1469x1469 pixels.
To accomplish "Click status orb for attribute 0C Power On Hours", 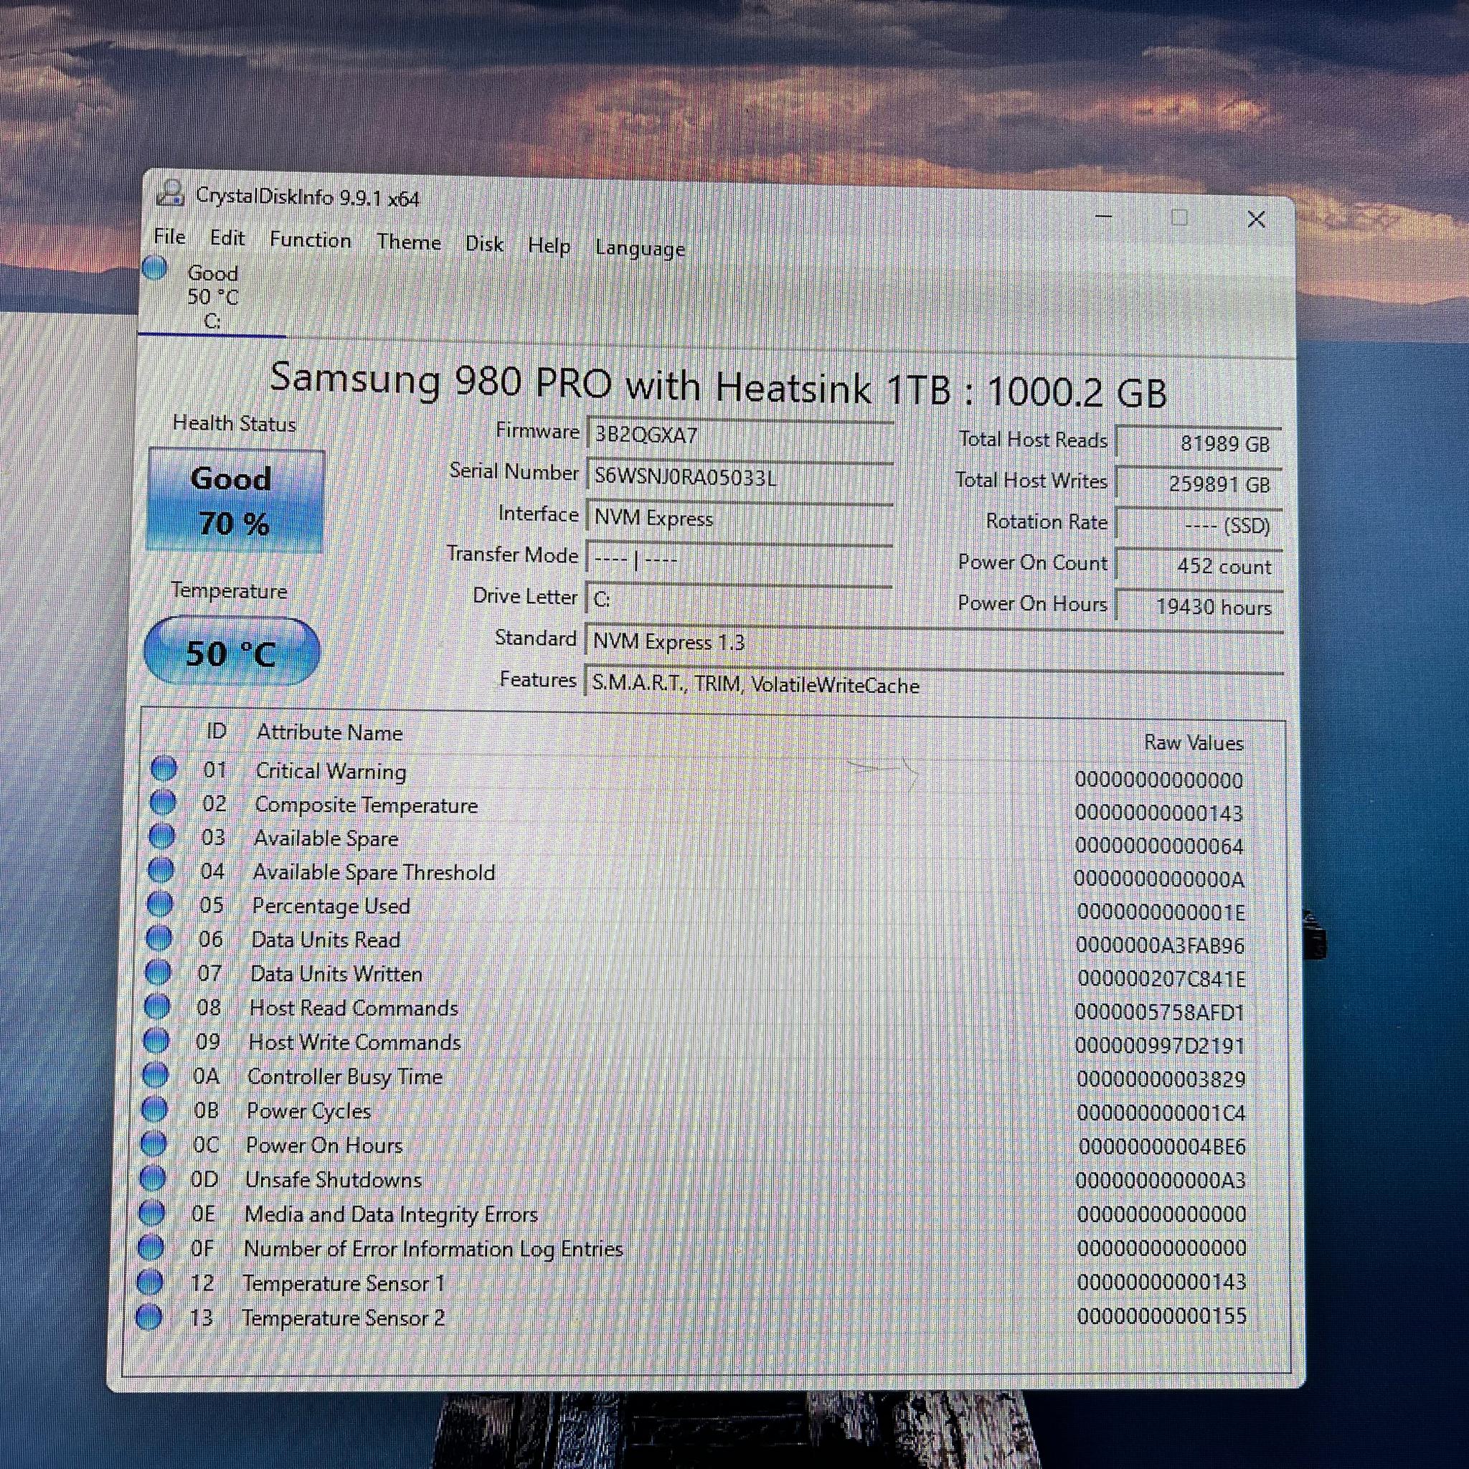I will [153, 1143].
